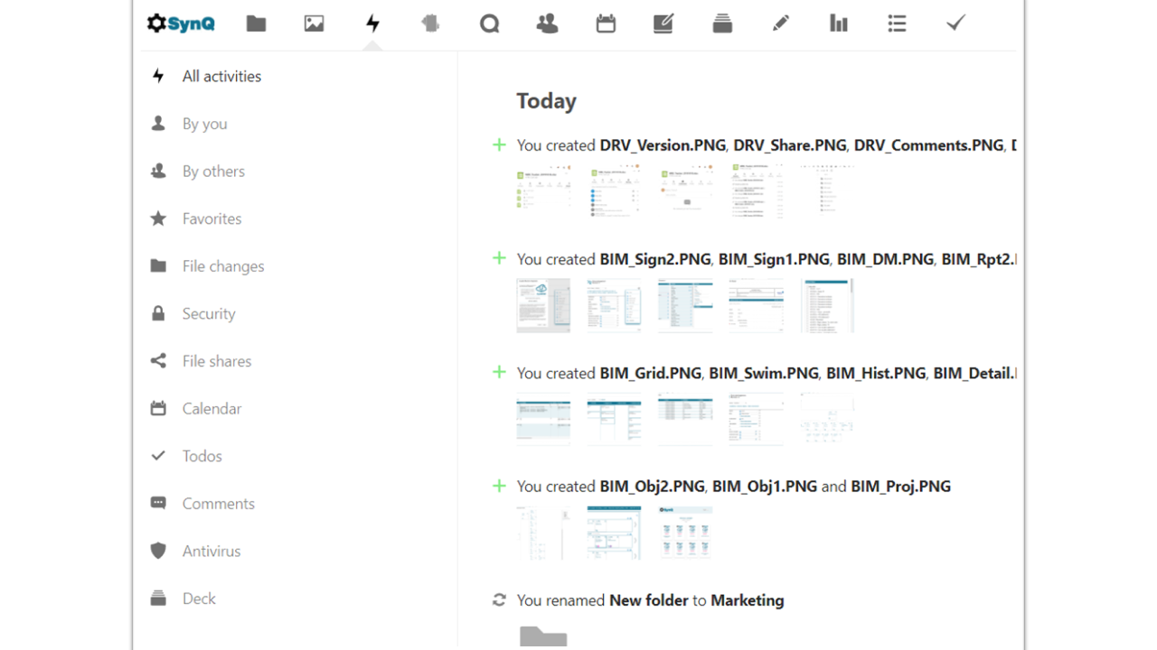Viewport: 1157px width, 650px height.
Task: Open the BIM_Grid.PNG file link
Action: tap(651, 373)
